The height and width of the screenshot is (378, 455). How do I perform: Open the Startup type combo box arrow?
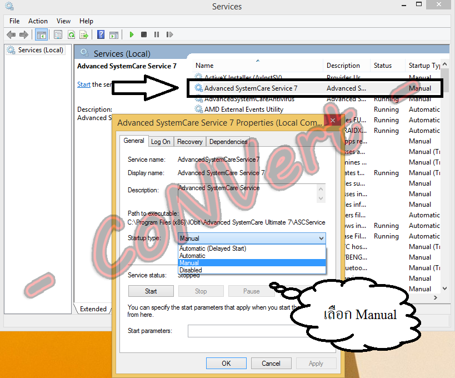tap(321, 238)
